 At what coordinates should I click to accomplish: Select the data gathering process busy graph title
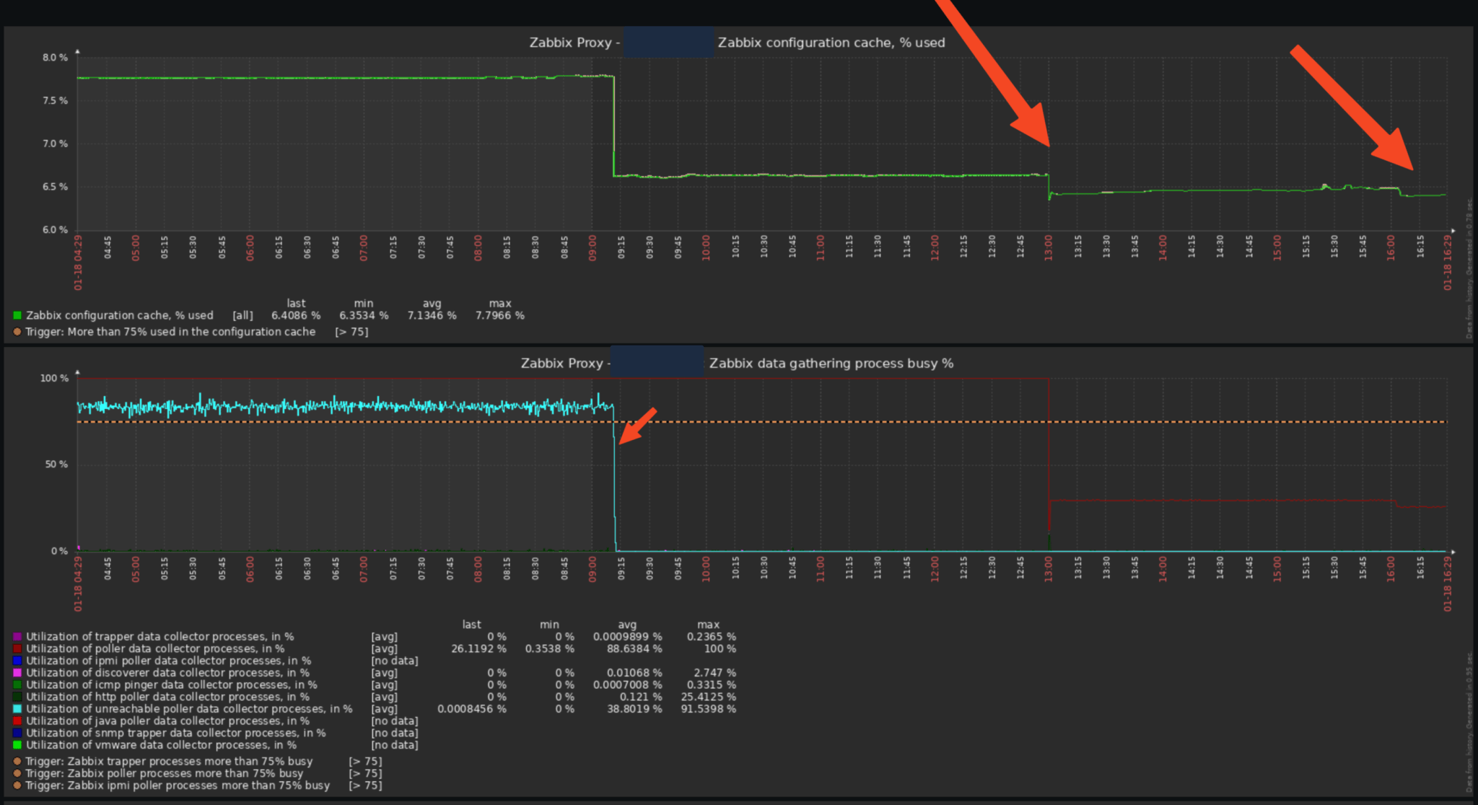(x=736, y=363)
